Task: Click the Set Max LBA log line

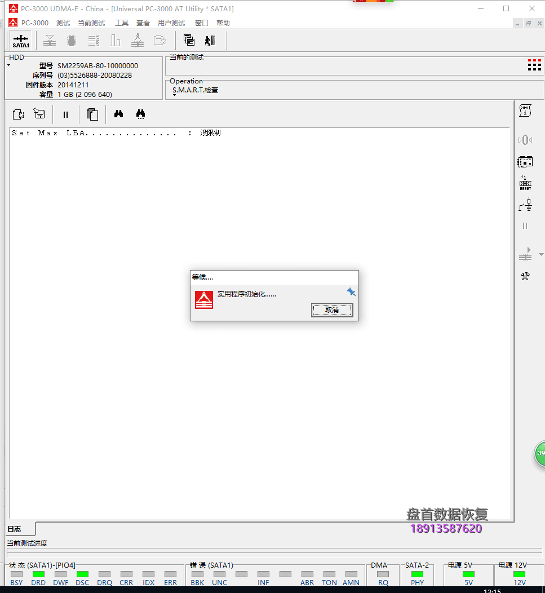Action: (x=117, y=132)
